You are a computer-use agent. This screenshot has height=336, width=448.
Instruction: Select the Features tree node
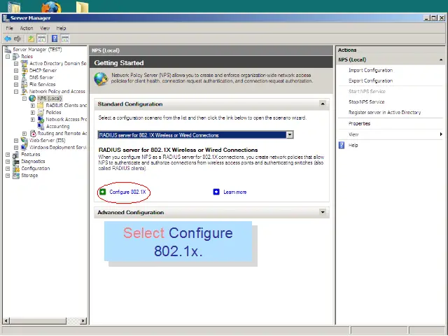coord(31,154)
